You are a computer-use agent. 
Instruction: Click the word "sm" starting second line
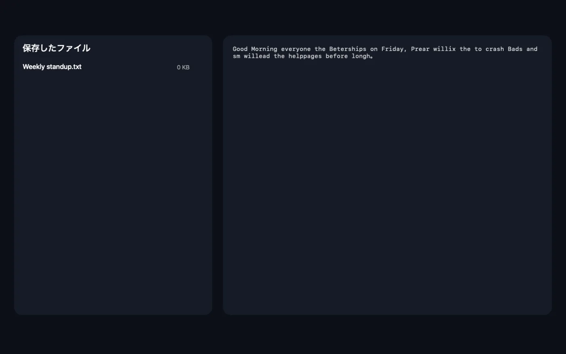tap(237, 57)
